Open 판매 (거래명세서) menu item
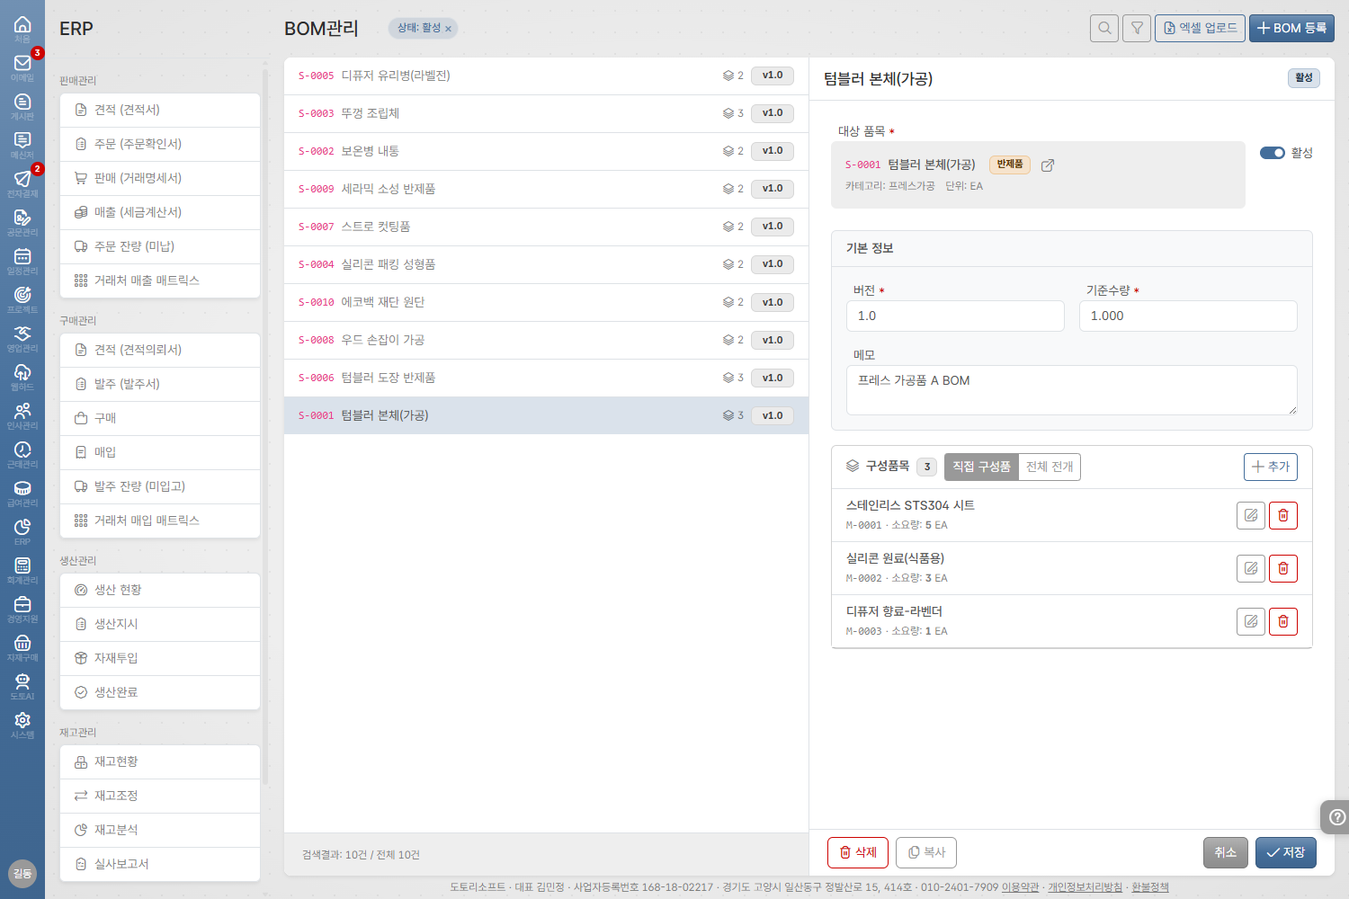 click(x=160, y=178)
